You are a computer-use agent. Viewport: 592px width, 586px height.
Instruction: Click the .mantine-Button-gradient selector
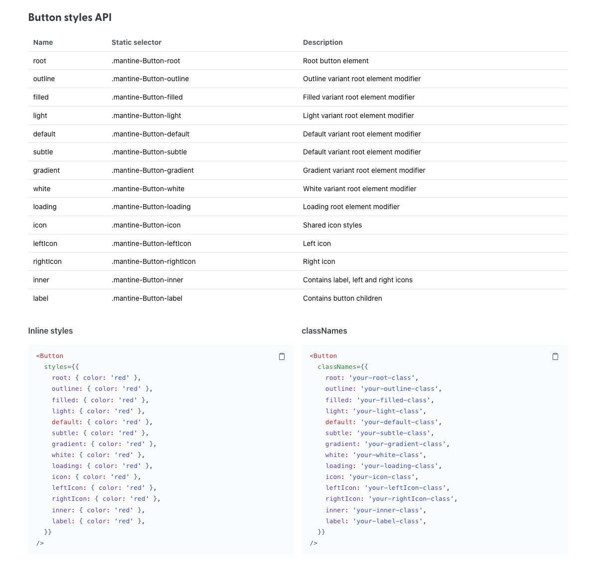coord(152,170)
